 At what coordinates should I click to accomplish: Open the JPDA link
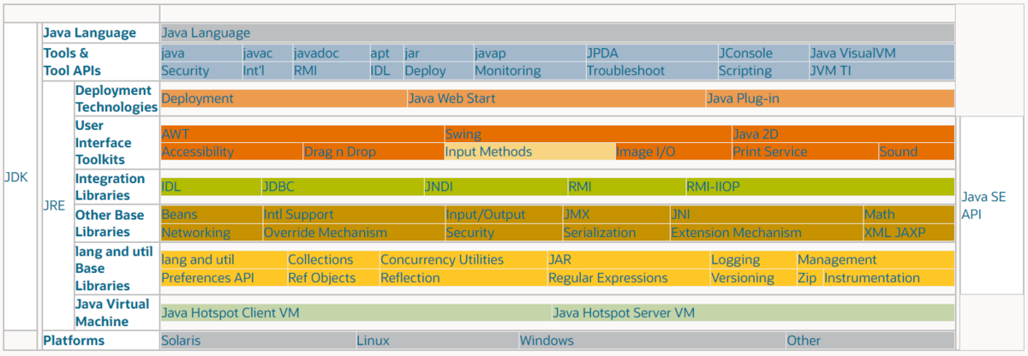(602, 53)
